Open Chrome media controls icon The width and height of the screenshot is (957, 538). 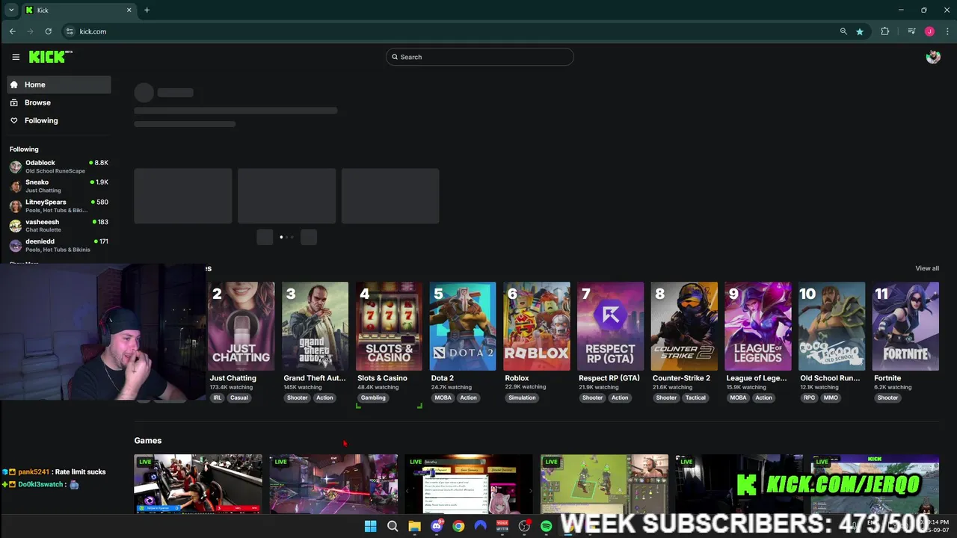point(911,31)
